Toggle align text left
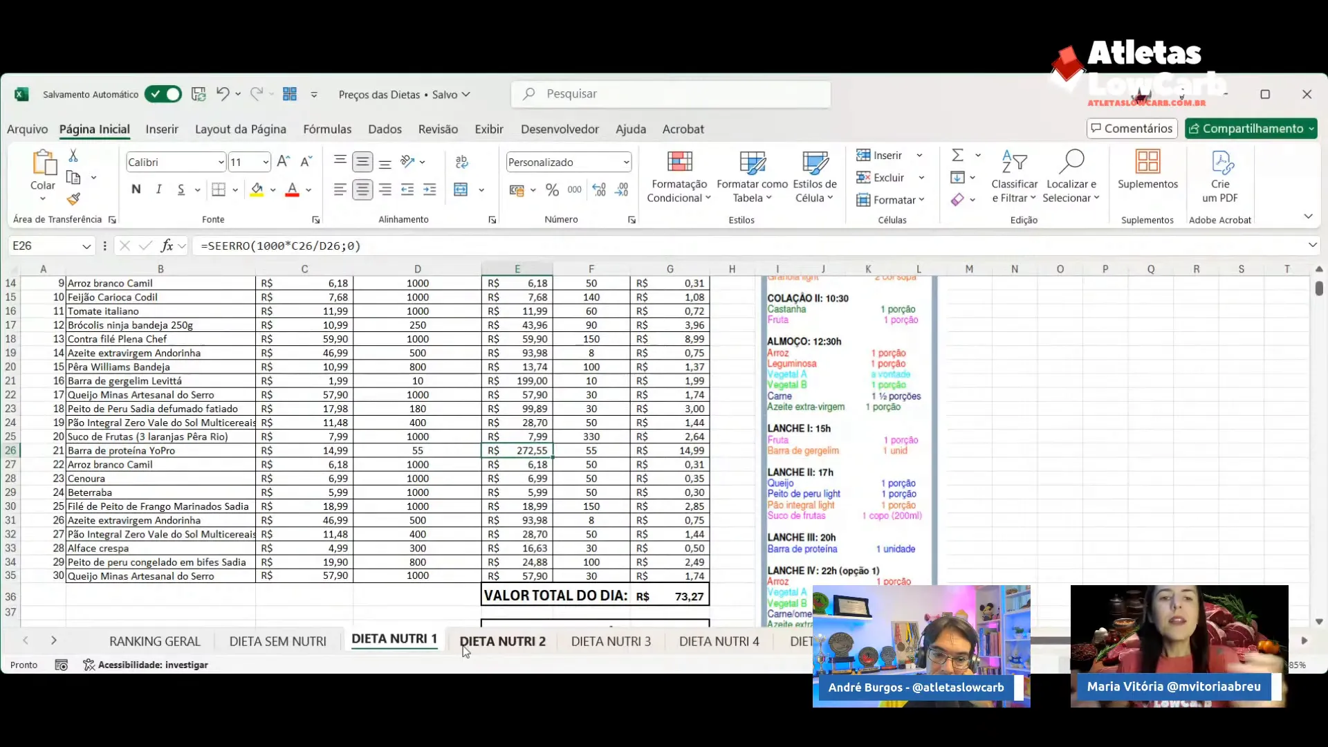 click(x=340, y=190)
